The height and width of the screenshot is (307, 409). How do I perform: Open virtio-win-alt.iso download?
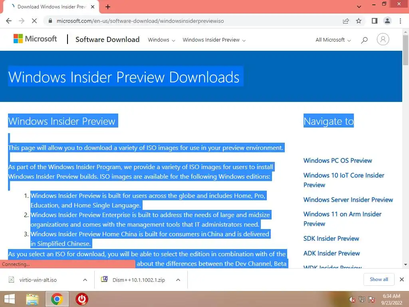[x=38, y=280]
